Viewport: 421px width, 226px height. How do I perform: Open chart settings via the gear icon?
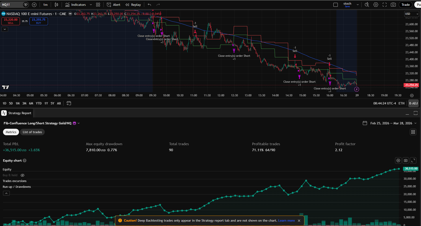pyautogui.click(x=375, y=5)
